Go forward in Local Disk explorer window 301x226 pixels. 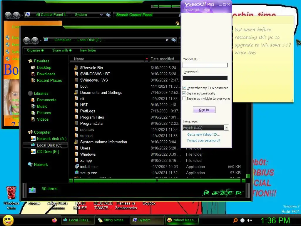(x=35, y=40)
